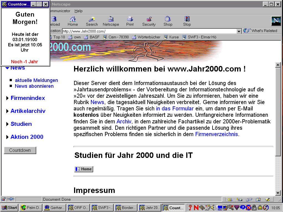Switch to Border... taskbar window
Viewport: 283px width, 212px height.
126,208
